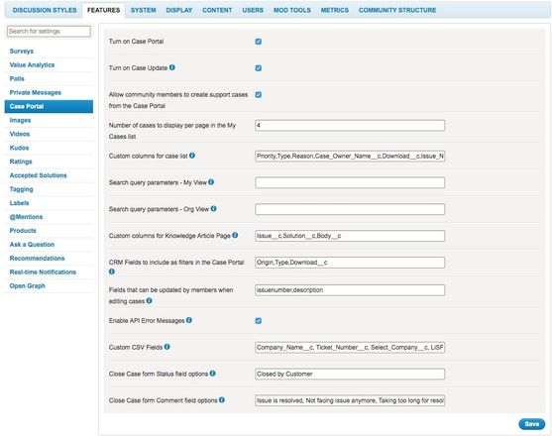Open info tooltip for Search query parameters - Org View
The image size is (552, 436).
coord(213,208)
